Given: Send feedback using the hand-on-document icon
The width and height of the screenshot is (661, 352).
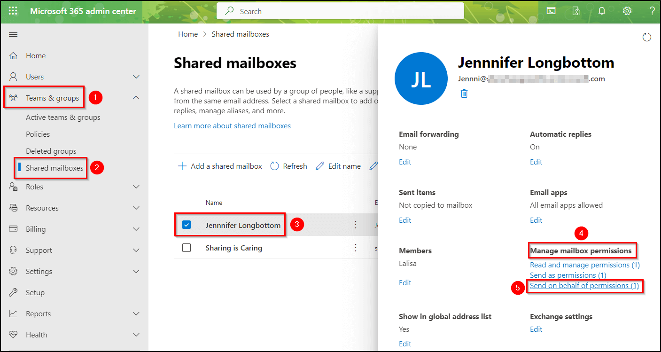Looking at the screenshot, I should tap(576, 10).
